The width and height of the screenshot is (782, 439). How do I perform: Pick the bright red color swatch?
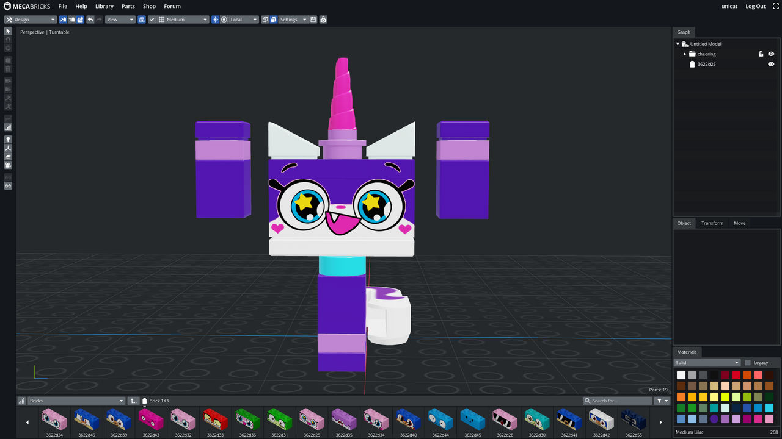(736, 375)
